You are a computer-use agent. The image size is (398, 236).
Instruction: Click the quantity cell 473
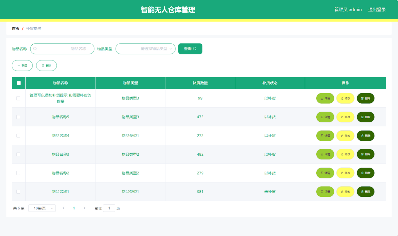[200, 117]
